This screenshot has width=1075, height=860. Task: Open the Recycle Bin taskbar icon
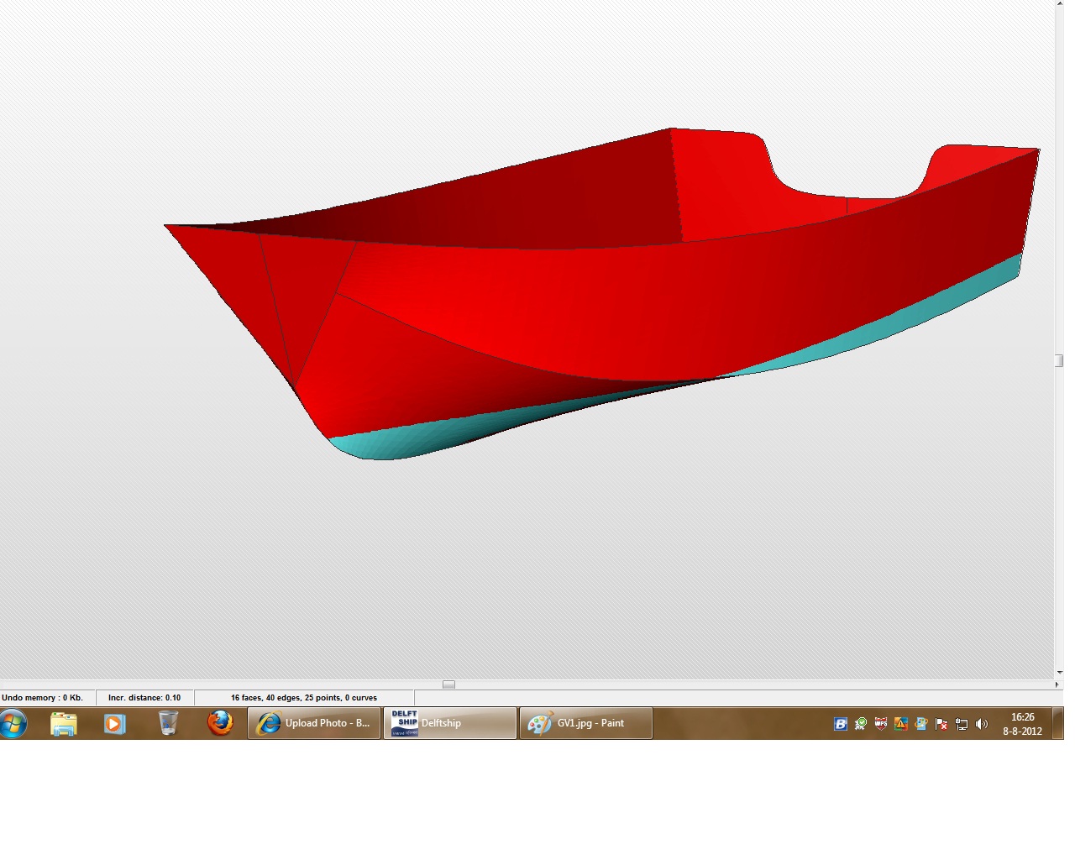tap(168, 723)
